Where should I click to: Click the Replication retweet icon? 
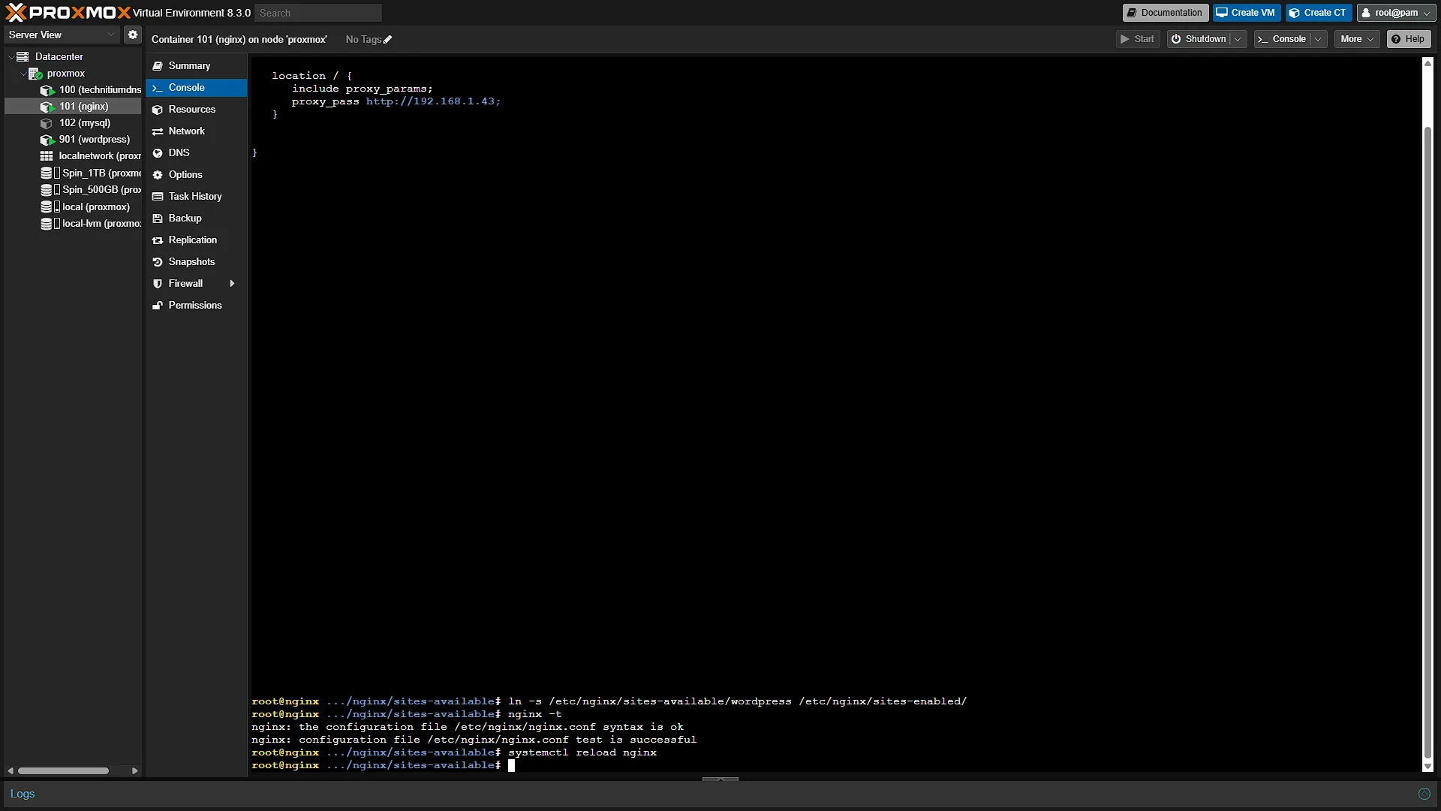[x=158, y=240]
